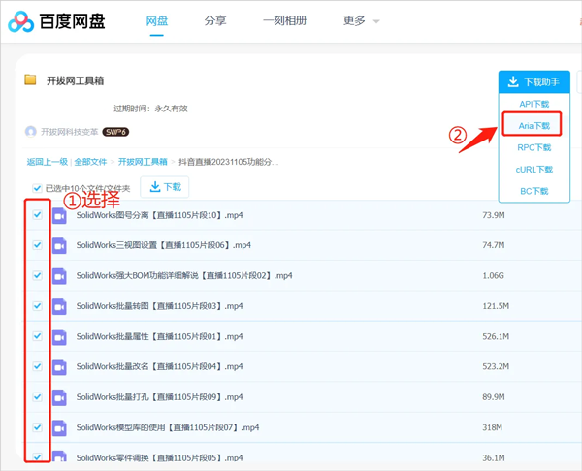This screenshot has width=582, height=471.
Task: Uncheck SolidWorks批量改名 片段04 checkbox
Action: (x=38, y=366)
